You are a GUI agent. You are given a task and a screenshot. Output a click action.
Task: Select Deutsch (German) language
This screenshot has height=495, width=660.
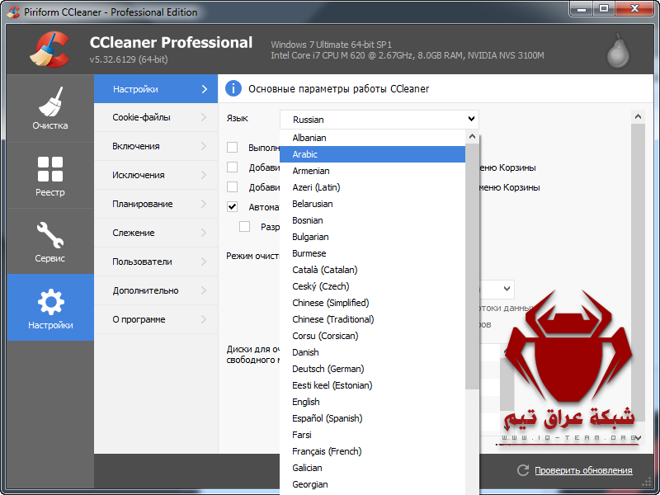click(373, 369)
